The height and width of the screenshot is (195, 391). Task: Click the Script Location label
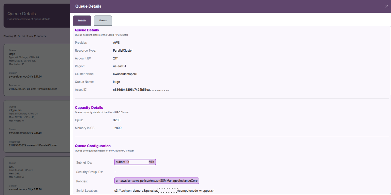[x=87, y=191]
